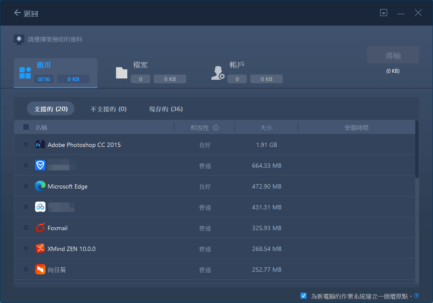Click the Adobe Photoshop CC 2015 icon
The image size is (433, 303).
click(x=40, y=145)
